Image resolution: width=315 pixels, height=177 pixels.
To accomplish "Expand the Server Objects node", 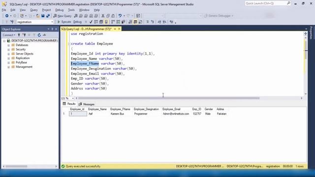I will click(x=9, y=54).
